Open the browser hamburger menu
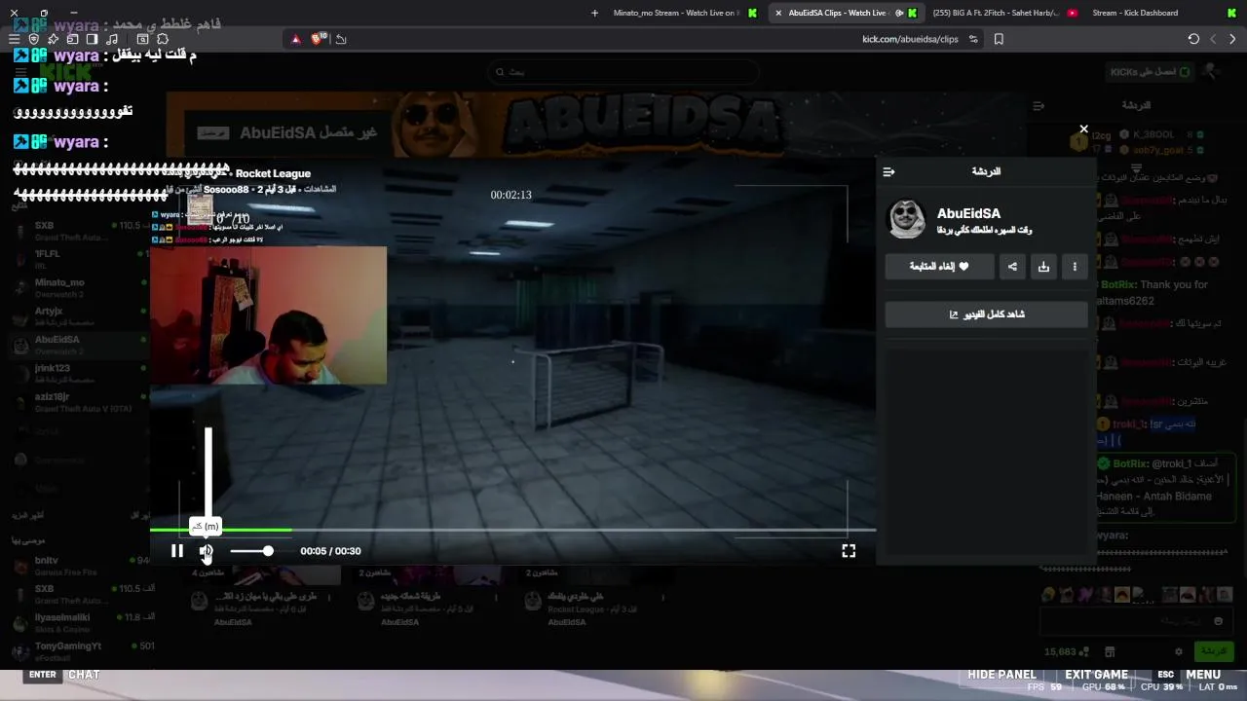The width and height of the screenshot is (1247, 701). (x=14, y=39)
